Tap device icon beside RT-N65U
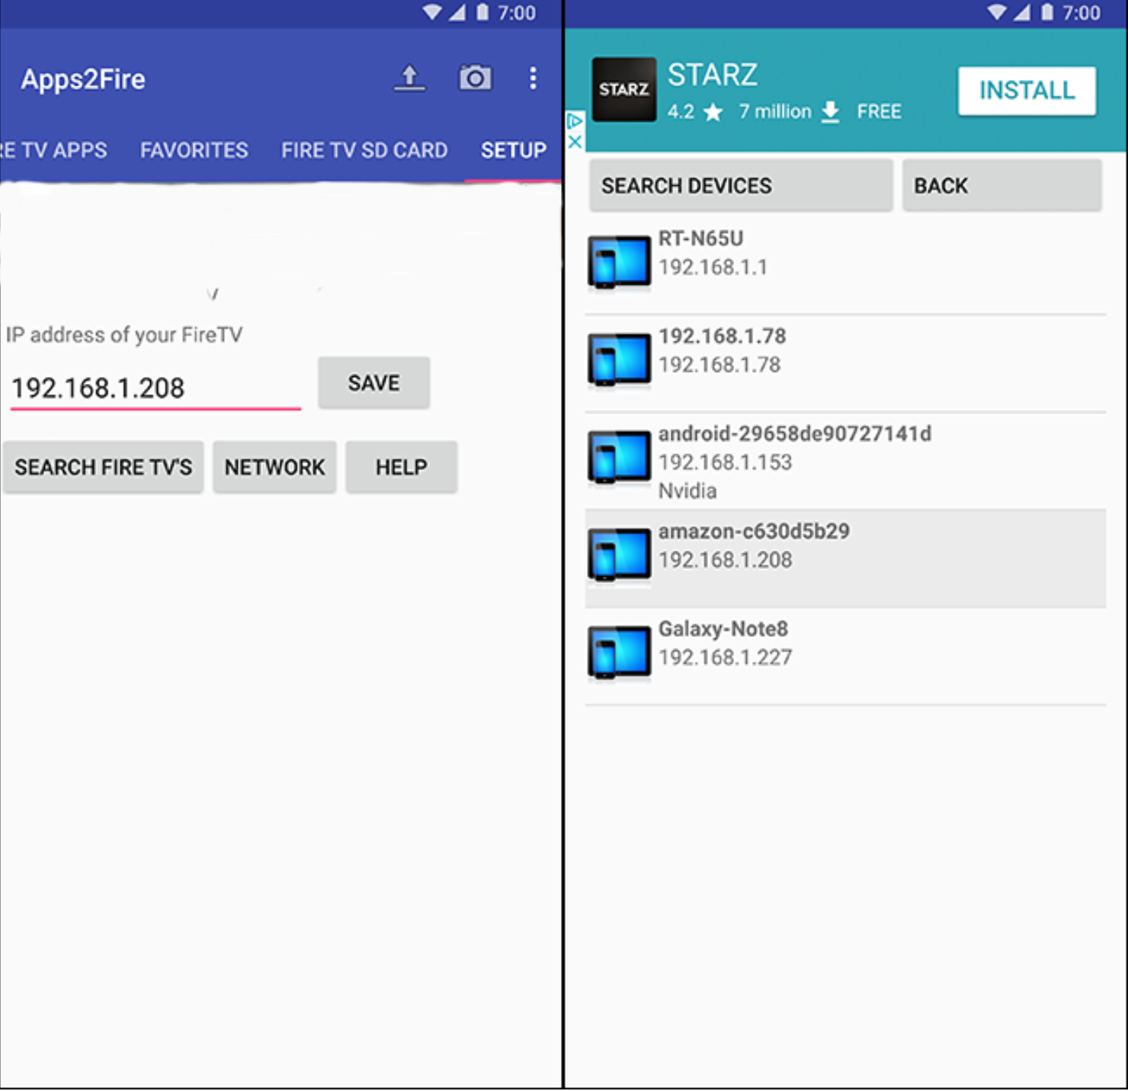The width and height of the screenshot is (1128, 1091). [x=619, y=263]
